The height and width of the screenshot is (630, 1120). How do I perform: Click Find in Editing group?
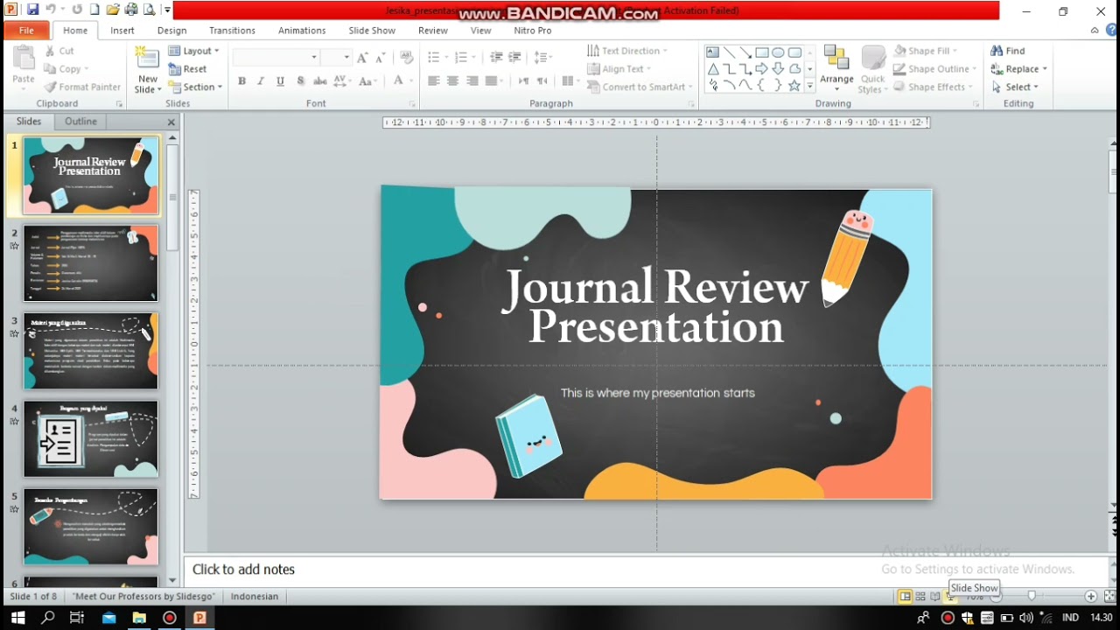point(1008,51)
